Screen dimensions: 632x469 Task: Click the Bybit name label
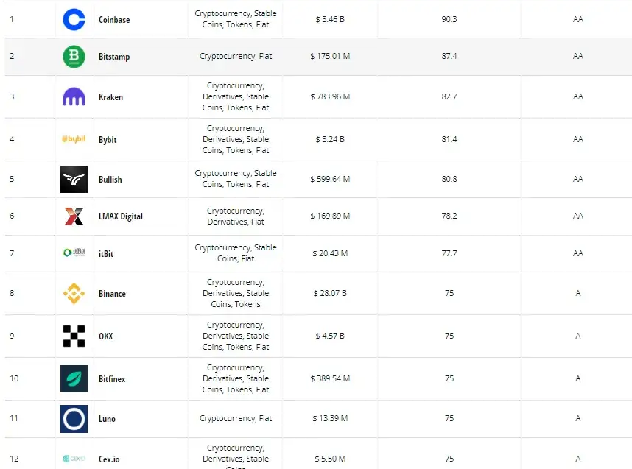click(x=107, y=139)
